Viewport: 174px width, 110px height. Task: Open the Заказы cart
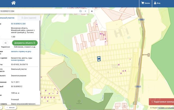coord(145,3)
